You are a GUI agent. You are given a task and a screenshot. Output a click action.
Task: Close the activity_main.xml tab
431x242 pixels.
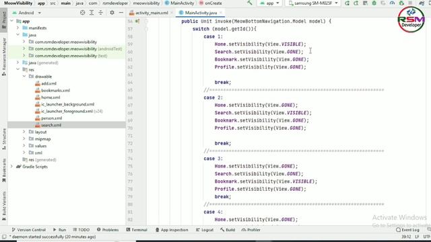pos(172,13)
